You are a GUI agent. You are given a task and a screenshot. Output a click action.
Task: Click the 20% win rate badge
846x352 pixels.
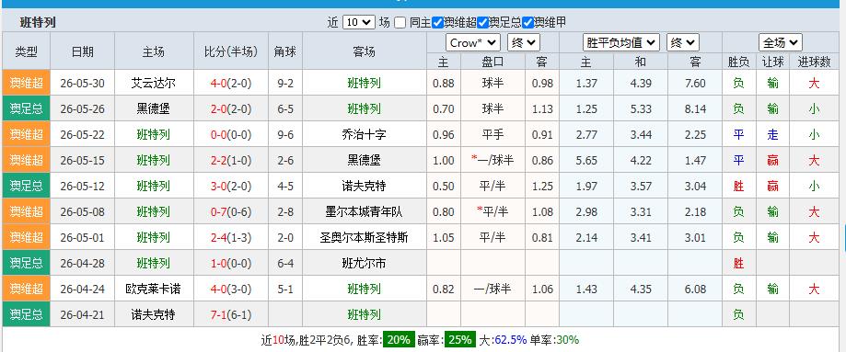pyautogui.click(x=400, y=340)
